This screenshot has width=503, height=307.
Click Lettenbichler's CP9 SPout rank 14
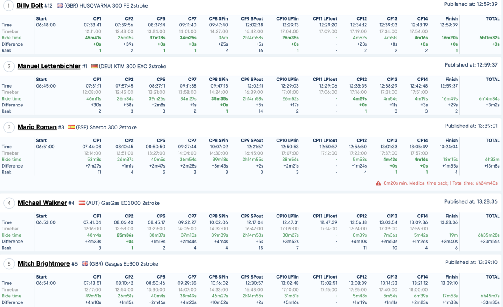pos(261,111)
